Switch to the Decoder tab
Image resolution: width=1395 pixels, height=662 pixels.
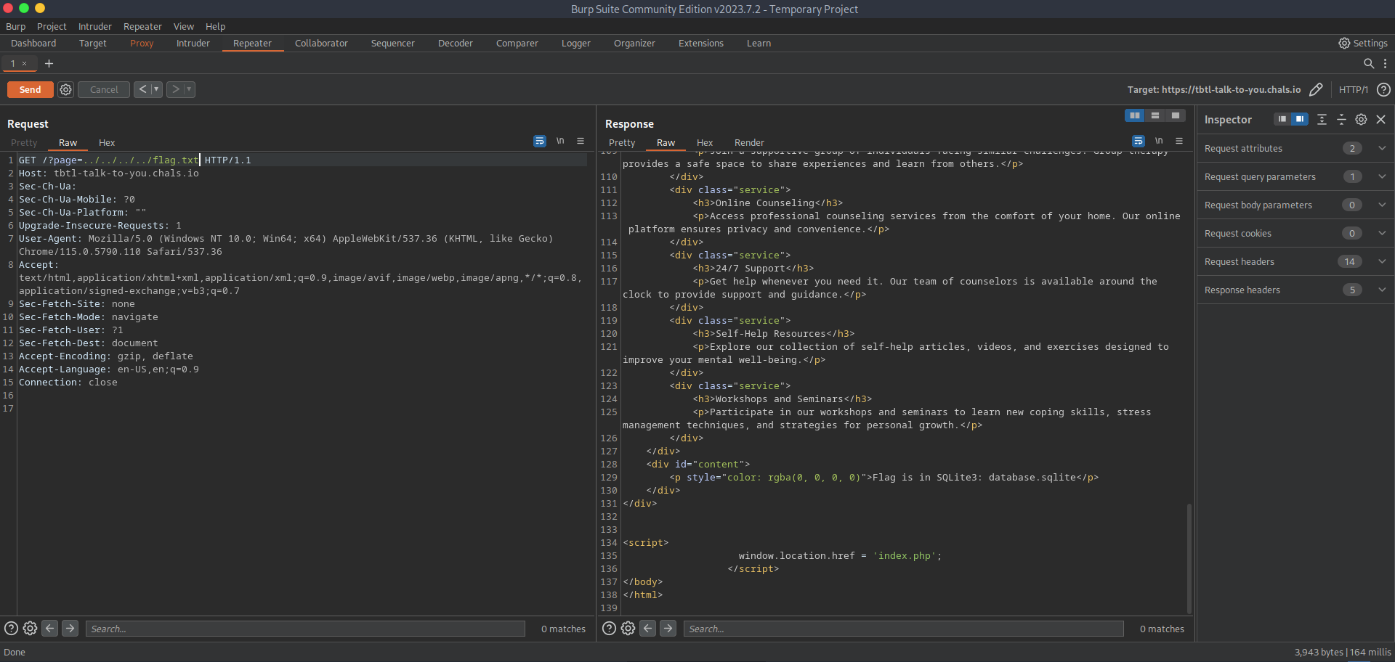(456, 44)
